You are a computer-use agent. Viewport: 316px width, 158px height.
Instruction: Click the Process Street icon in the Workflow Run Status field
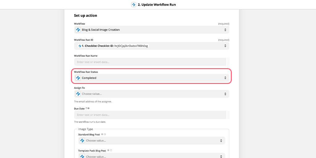pos(78,78)
